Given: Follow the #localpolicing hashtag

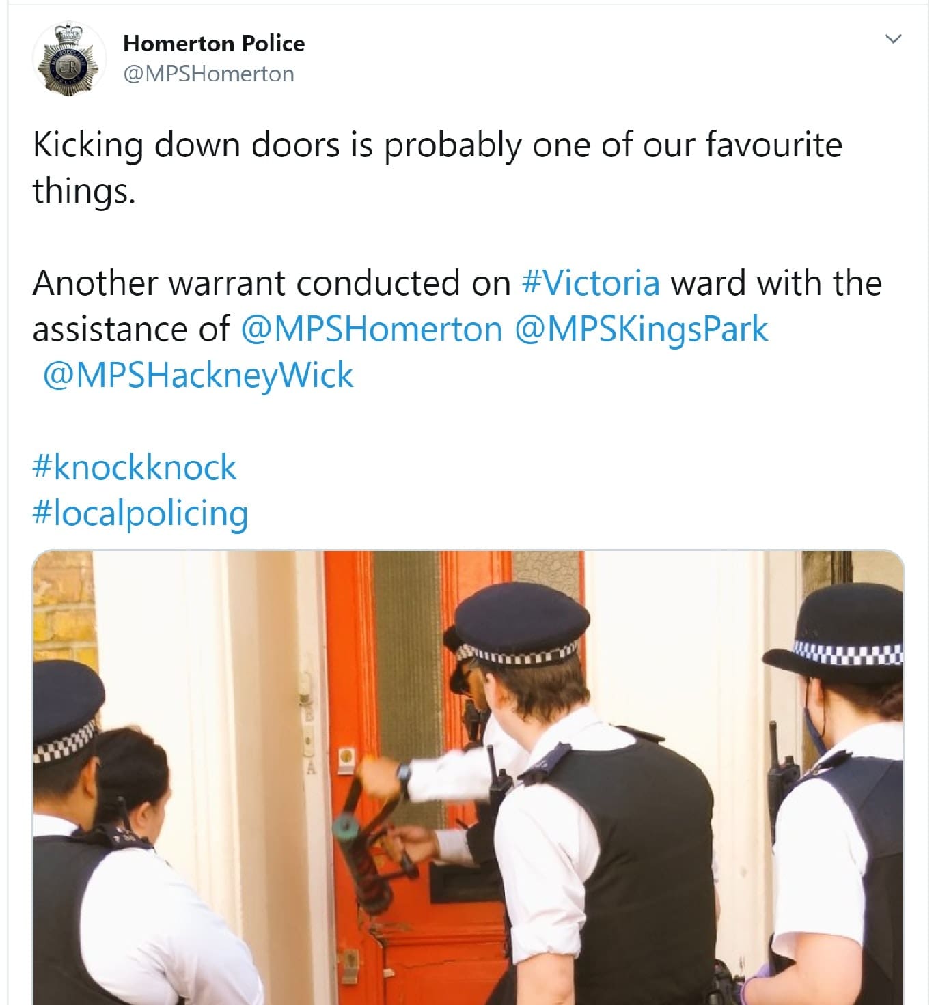Looking at the screenshot, I should coord(140,513).
